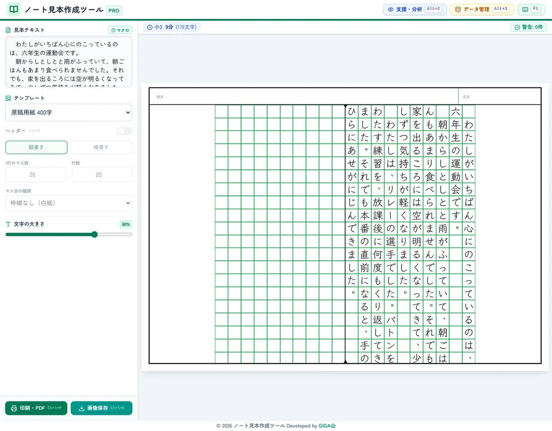Click the database icon for データ管理
Screen dimensions: 552x431
(458, 9)
